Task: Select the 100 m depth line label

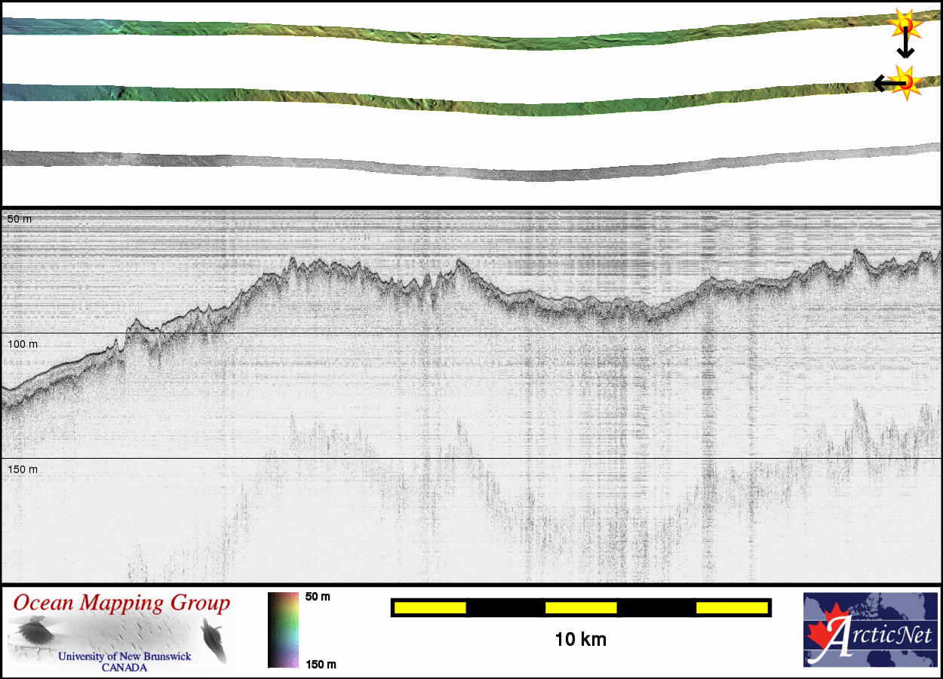Action: (x=23, y=344)
